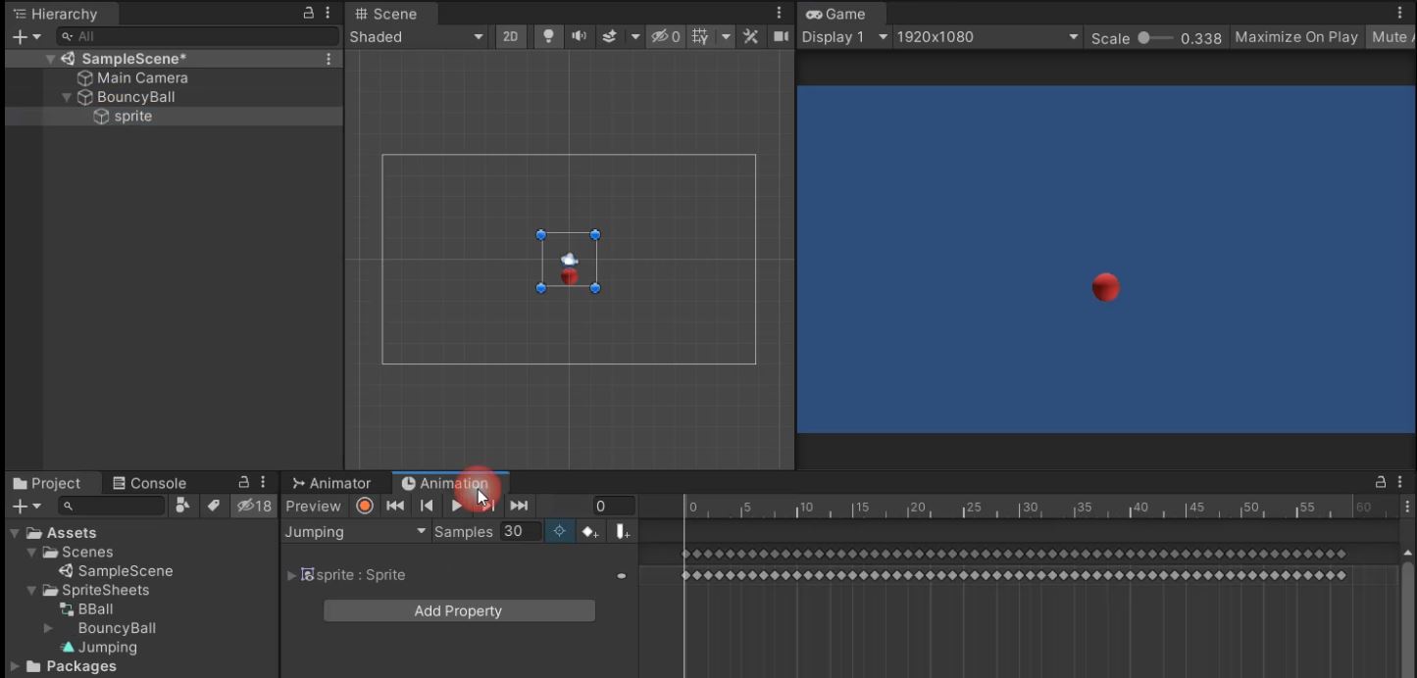Image resolution: width=1417 pixels, height=678 pixels.
Task: Click the Add Property button
Action: [458, 610]
